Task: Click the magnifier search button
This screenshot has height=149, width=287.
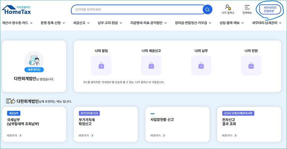Action: click(x=207, y=10)
